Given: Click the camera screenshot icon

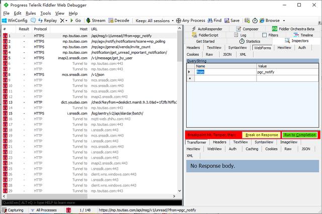Looking at the screenshot, I should [x=247, y=21].
